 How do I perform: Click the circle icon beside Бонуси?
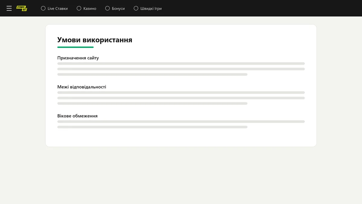pyautogui.click(x=107, y=8)
